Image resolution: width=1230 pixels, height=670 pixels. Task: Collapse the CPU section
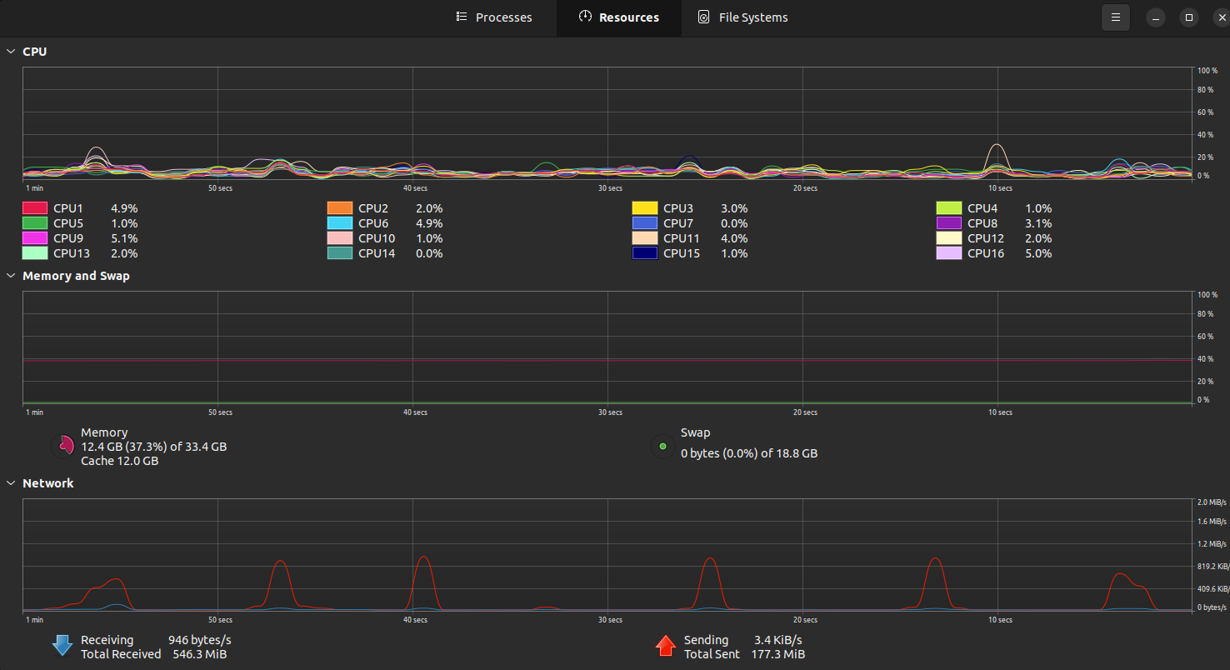point(11,52)
